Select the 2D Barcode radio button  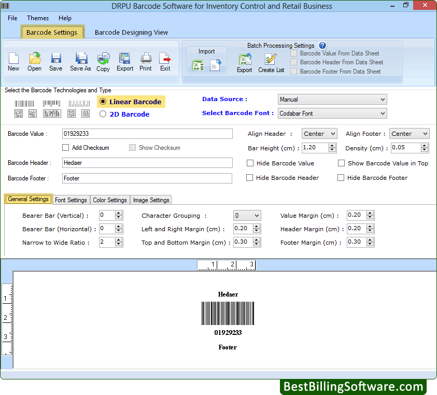click(x=103, y=114)
